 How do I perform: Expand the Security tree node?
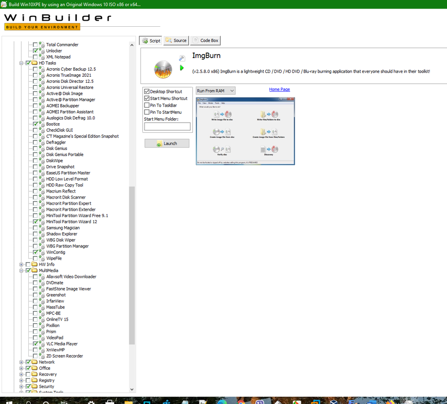(21, 387)
